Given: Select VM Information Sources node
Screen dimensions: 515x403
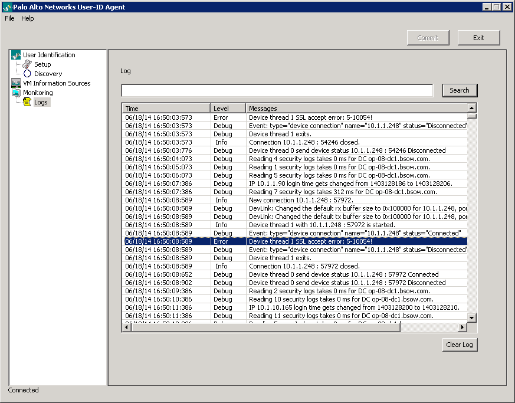Looking at the screenshot, I should click(x=57, y=83).
